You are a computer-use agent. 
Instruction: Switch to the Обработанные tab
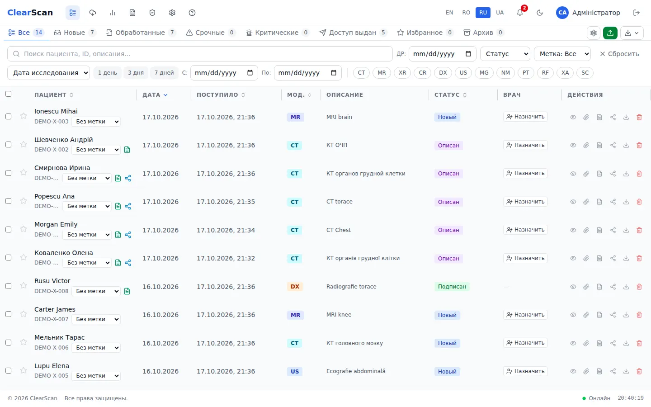[141, 33]
